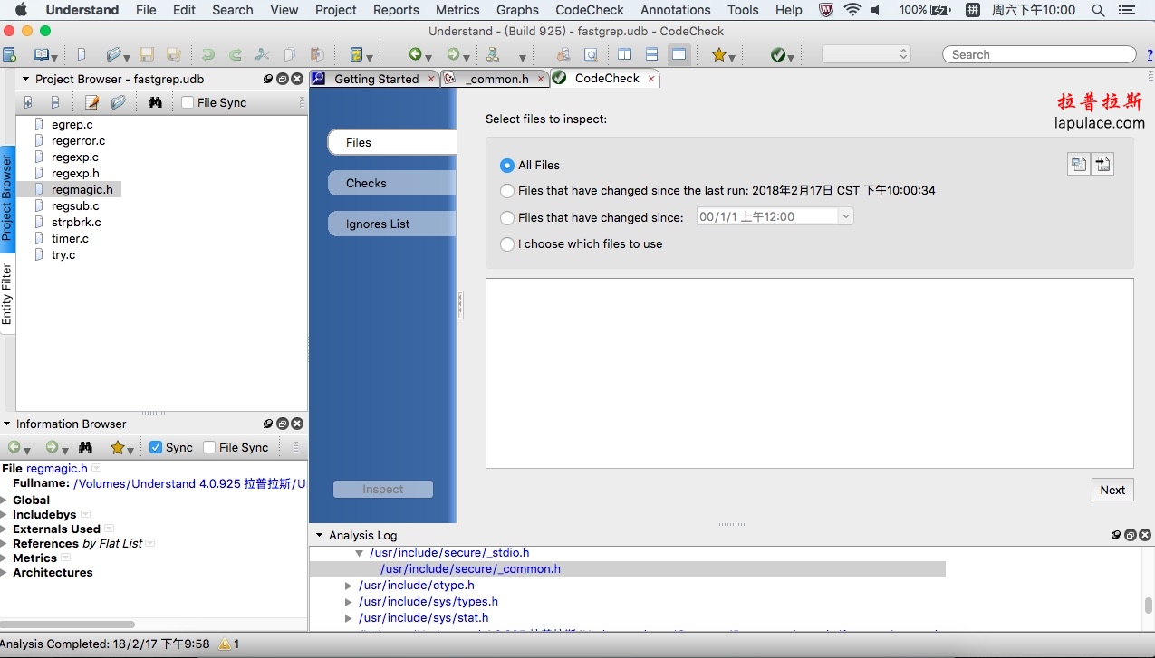
Task: Open the Checks section tab
Action: [x=392, y=183]
